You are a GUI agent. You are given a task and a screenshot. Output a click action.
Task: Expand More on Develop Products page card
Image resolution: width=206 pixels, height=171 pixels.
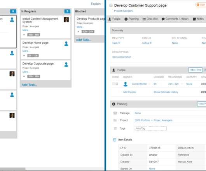pos(80,27)
